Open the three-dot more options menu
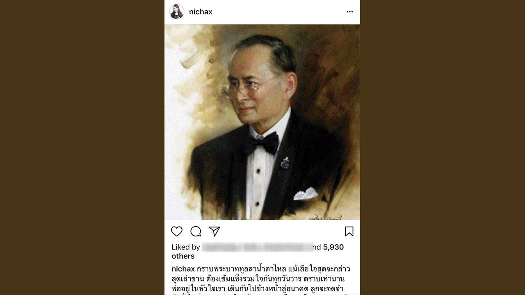This screenshot has height=295, width=525. point(350,12)
